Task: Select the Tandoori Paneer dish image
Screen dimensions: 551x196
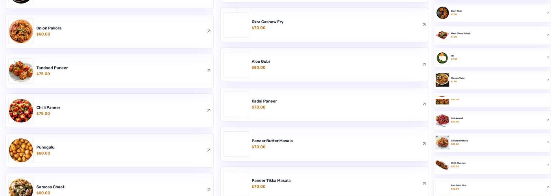Action: pos(21,71)
